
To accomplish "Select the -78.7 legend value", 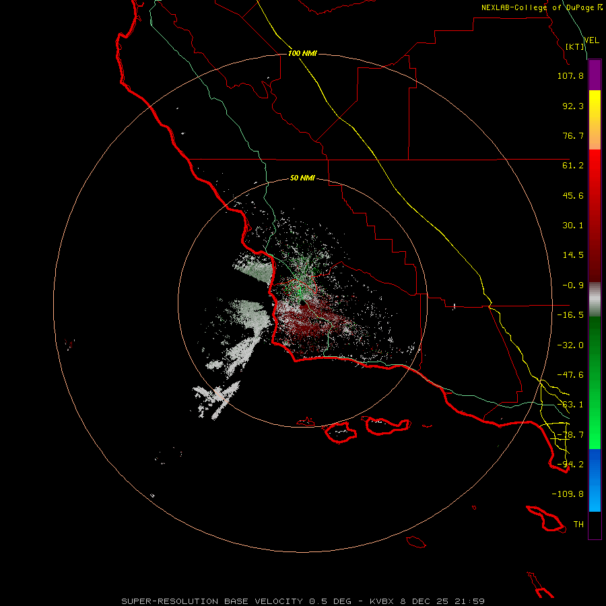I will tap(570, 435).
